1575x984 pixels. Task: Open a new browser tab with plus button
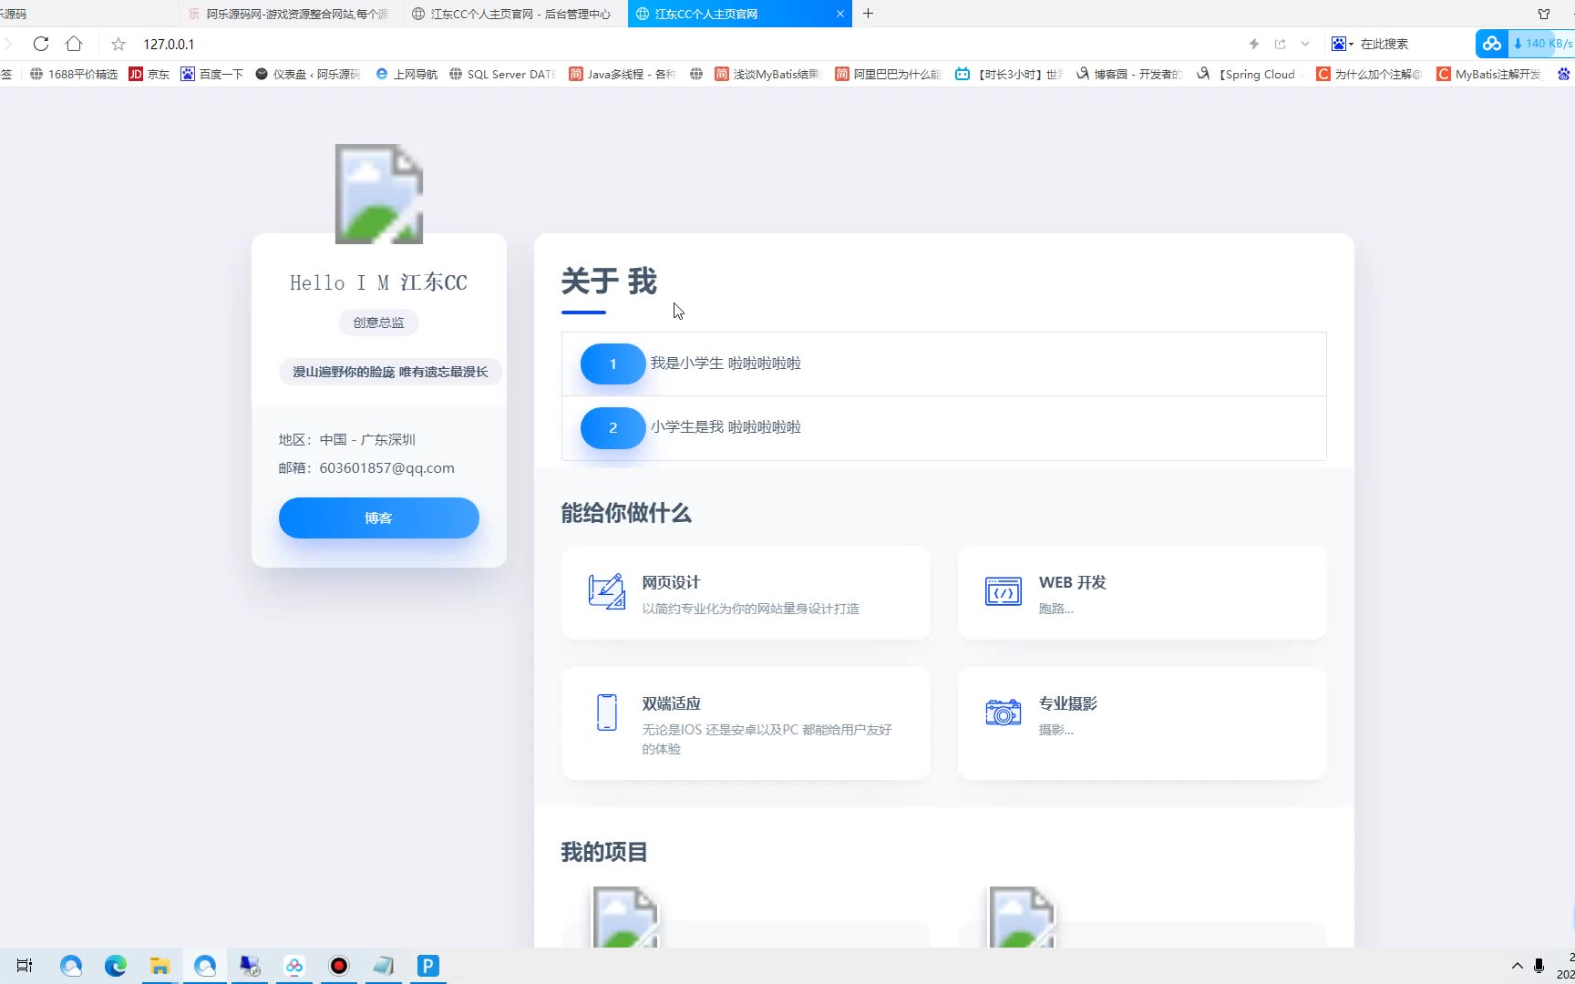868,14
